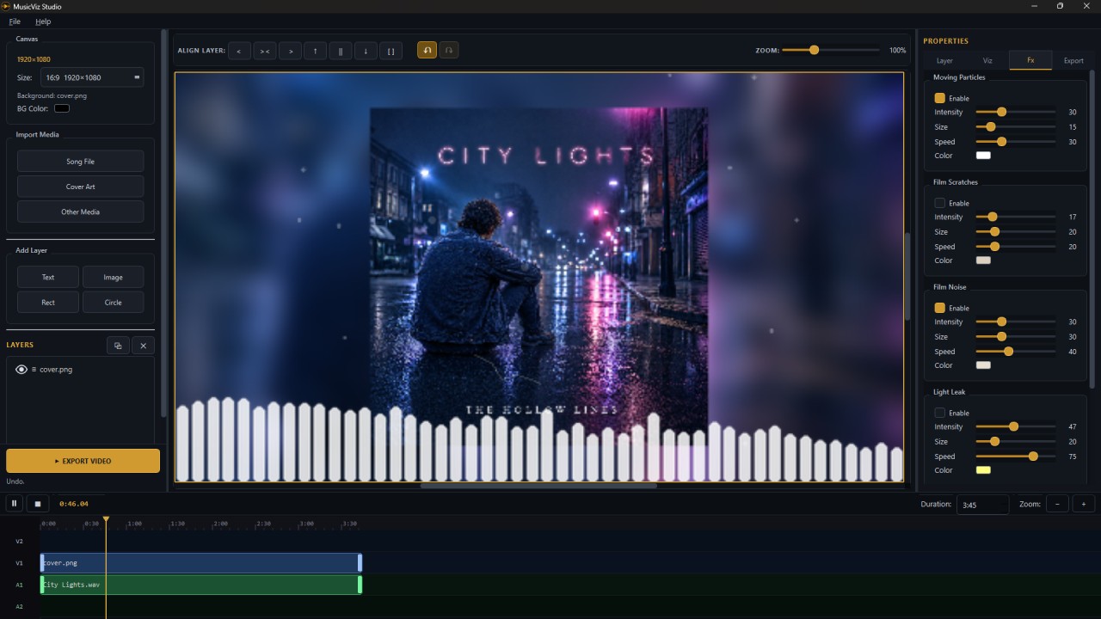Open Moving Particles color swatch
This screenshot has width=1101, height=619.
pyautogui.click(x=983, y=156)
